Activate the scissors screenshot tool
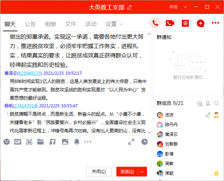 tap(29, 142)
